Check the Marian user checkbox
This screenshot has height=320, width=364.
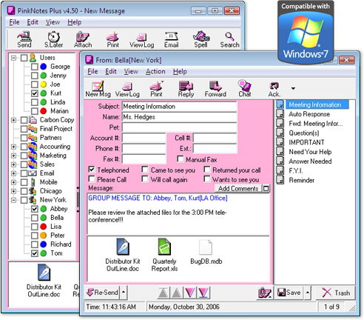[34, 111]
